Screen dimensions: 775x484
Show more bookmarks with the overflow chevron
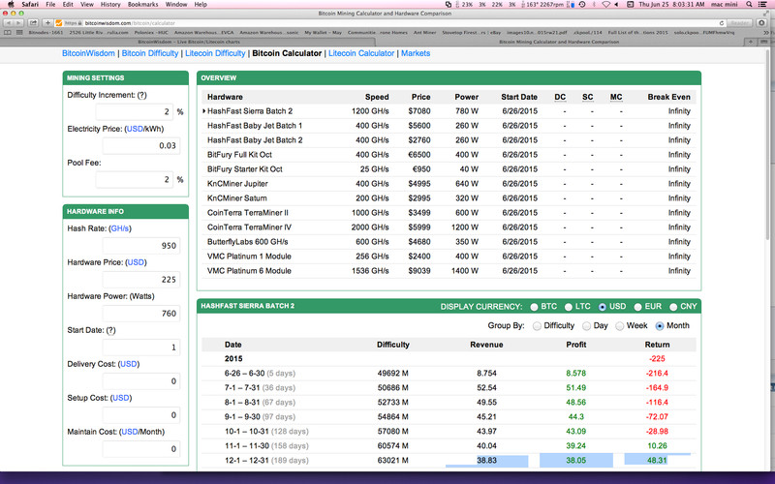[766, 32]
